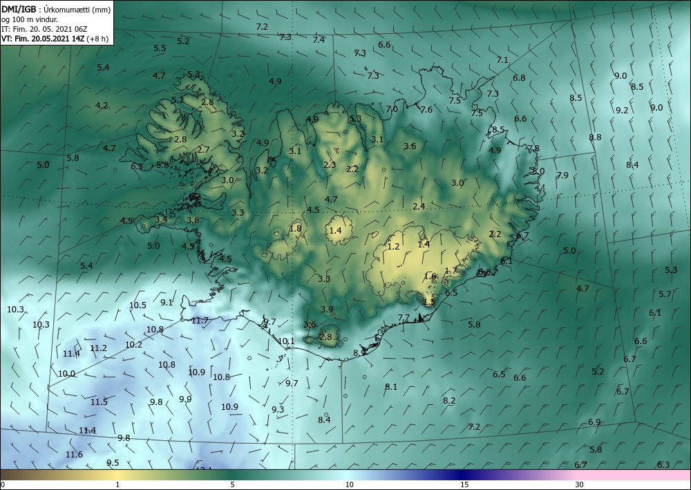
Task: Click the map value 5.7
Action: (x=665, y=294)
